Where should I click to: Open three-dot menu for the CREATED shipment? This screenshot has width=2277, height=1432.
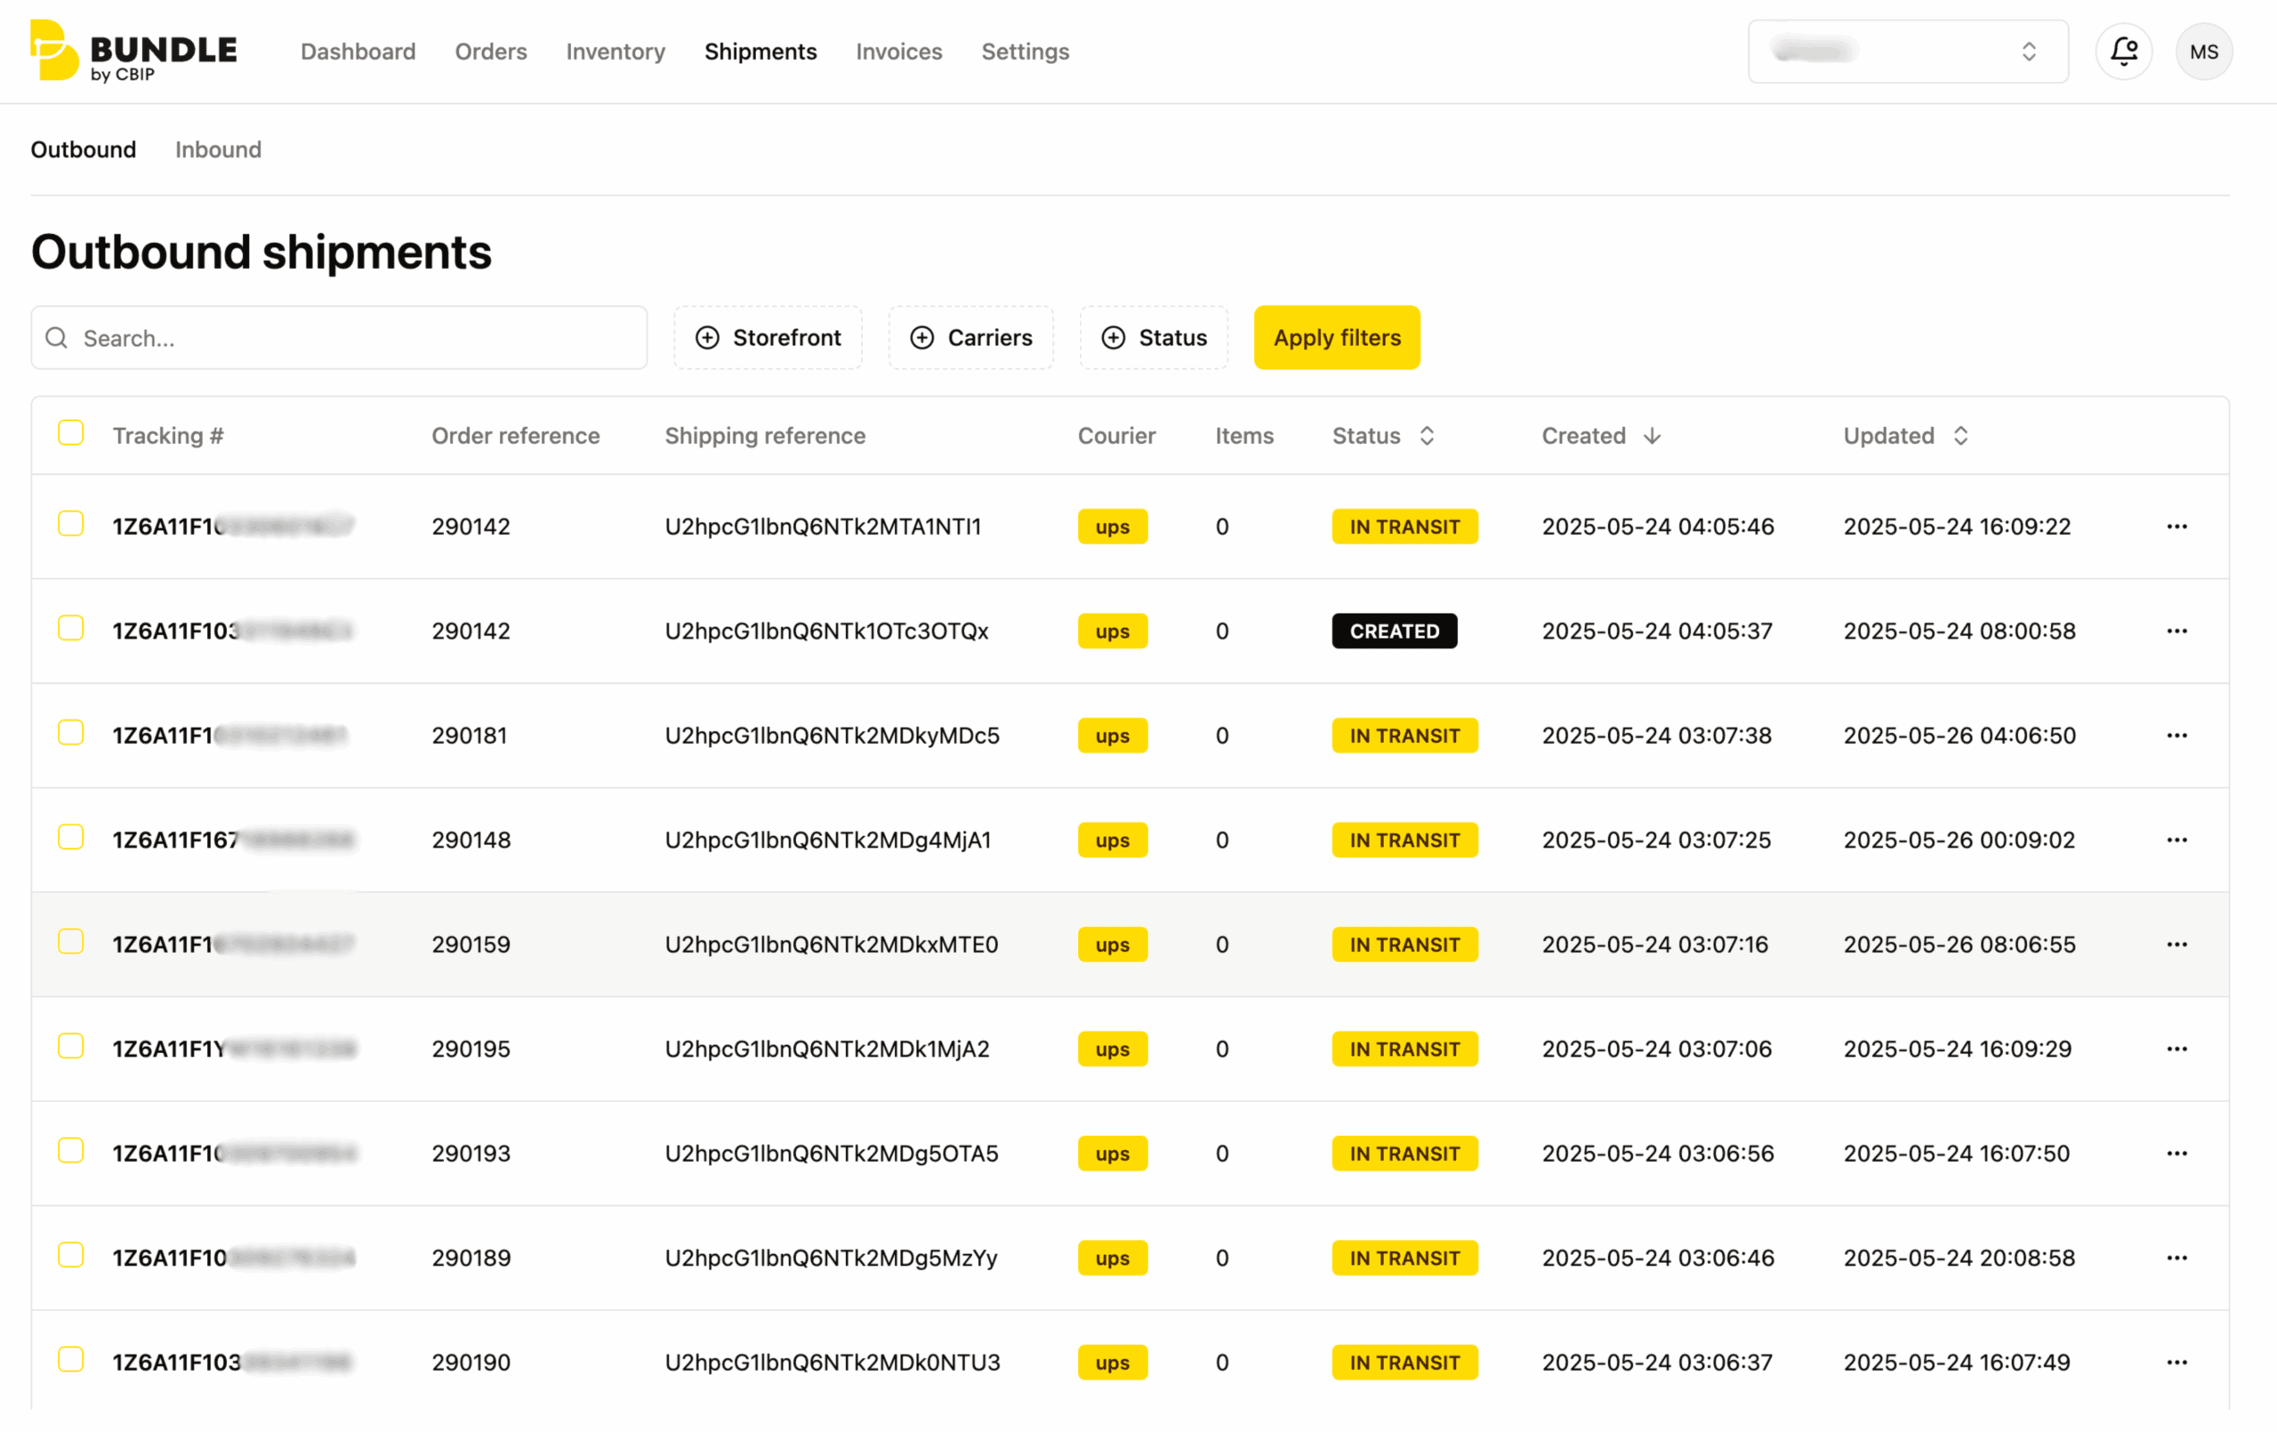point(2176,631)
